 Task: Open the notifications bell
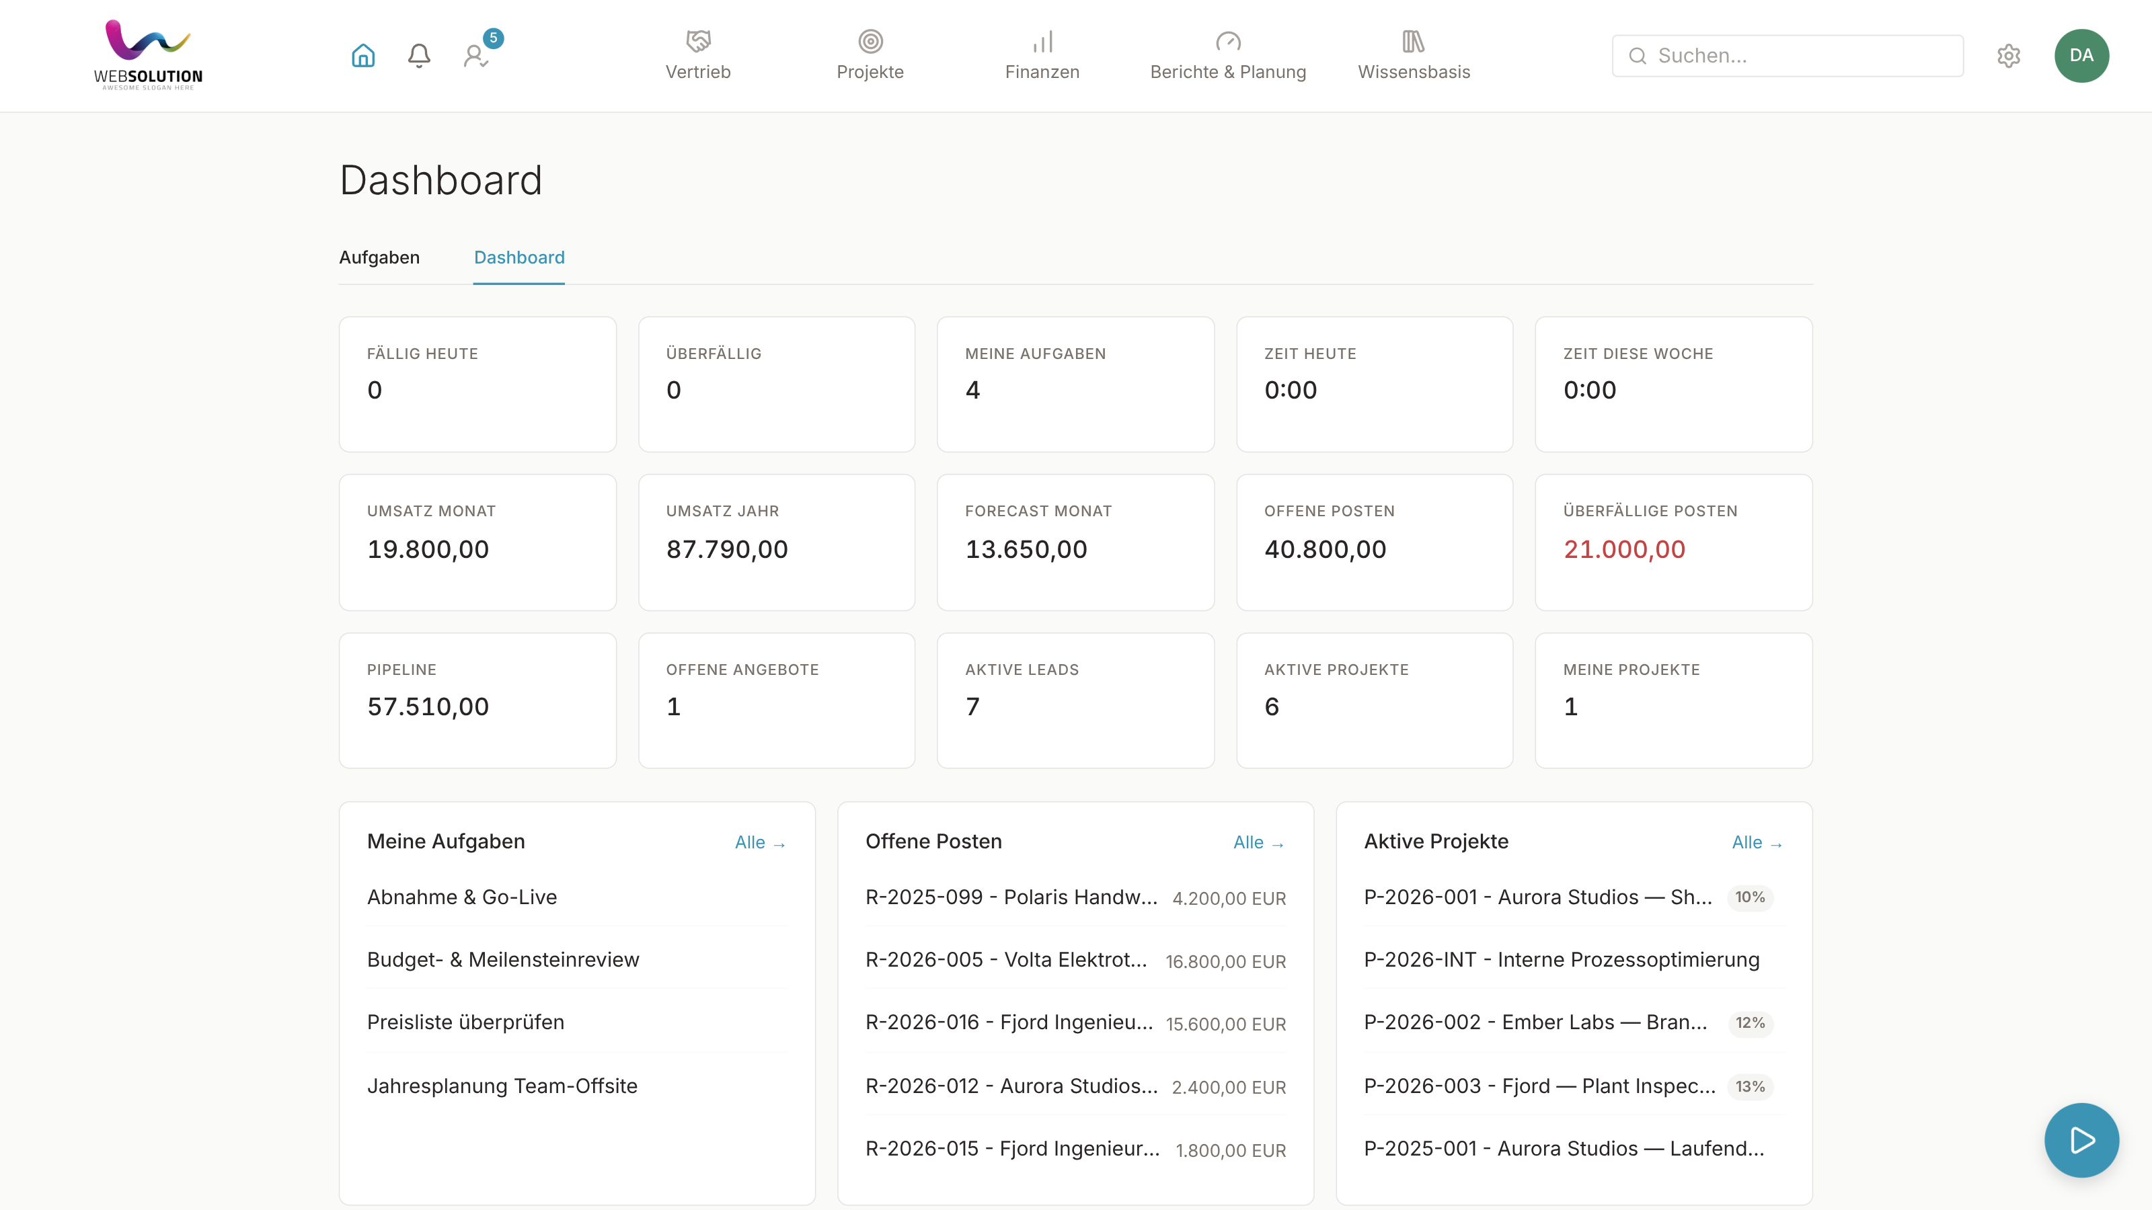click(x=418, y=56)
